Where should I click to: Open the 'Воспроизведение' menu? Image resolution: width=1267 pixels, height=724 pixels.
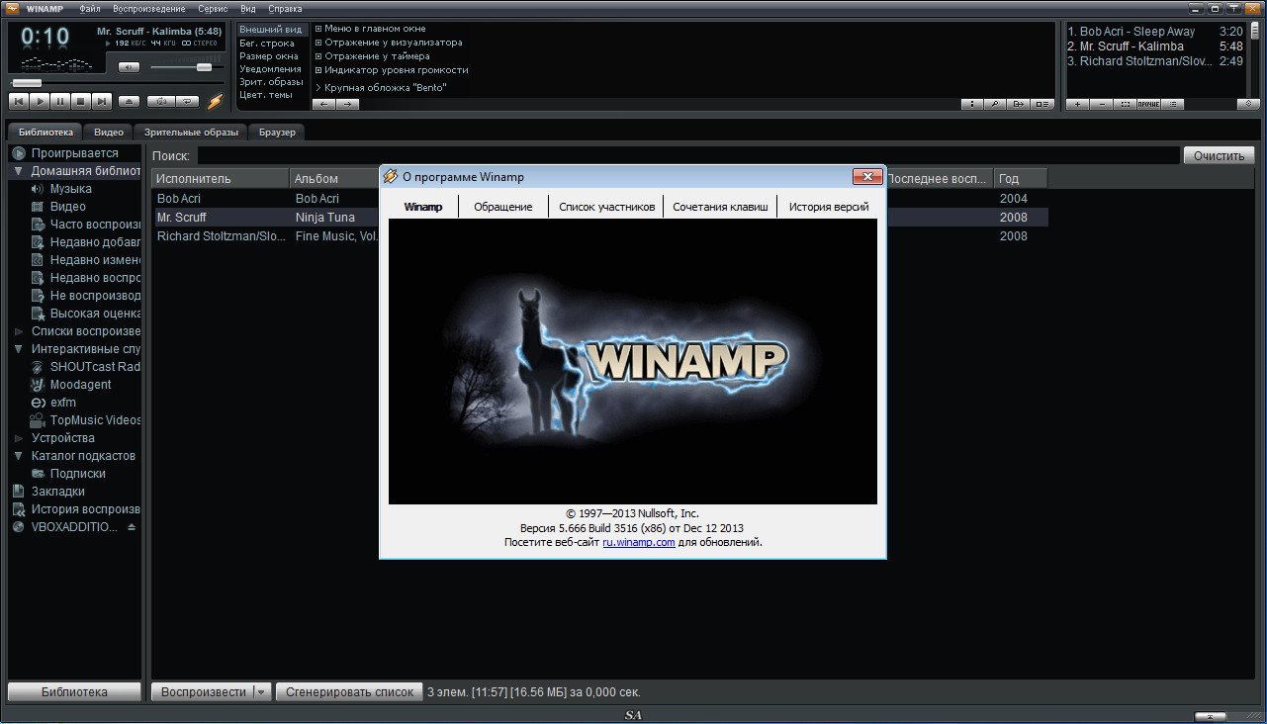(x=149, y=8)
